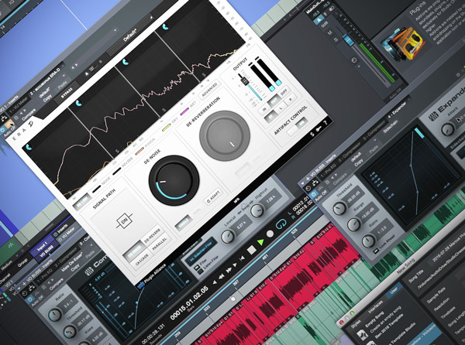Switch to the 1 - VU Meter insert tab
This screenshot has height=345, width=465.
point(19,104)
